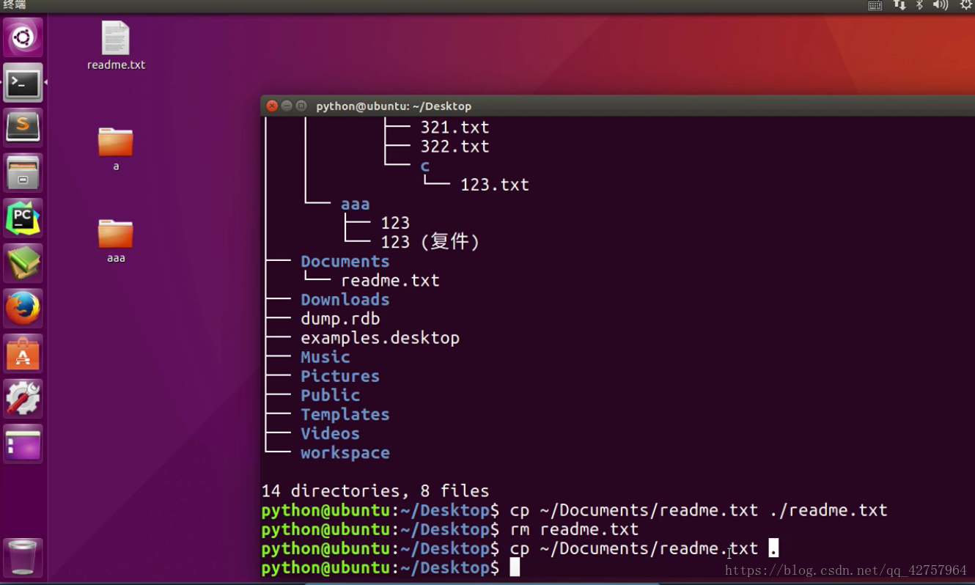Open the Trash in the launcher
The width and height of the screenshot is (975, 585).
coord(23,557)
